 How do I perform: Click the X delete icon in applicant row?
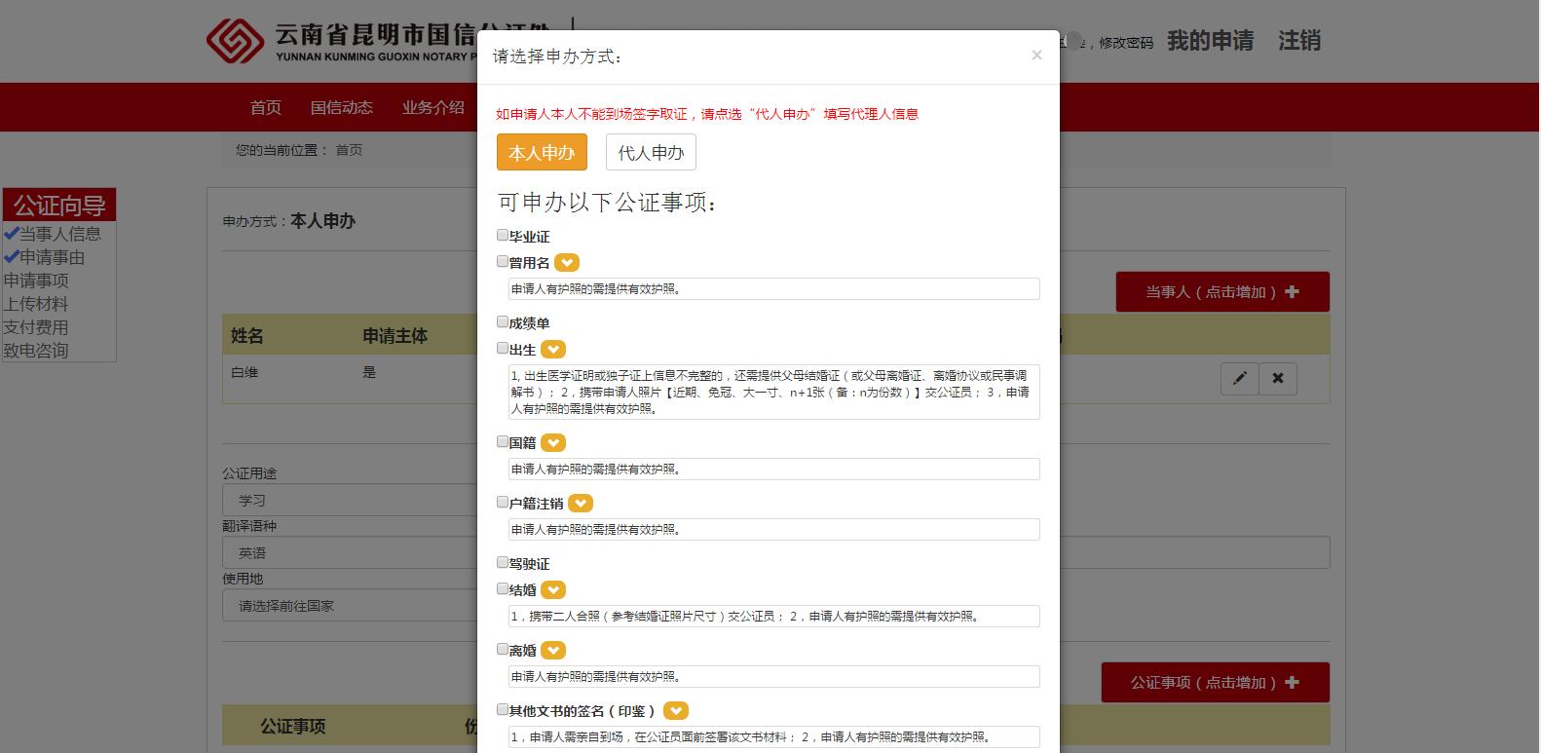click(1278, 378)
